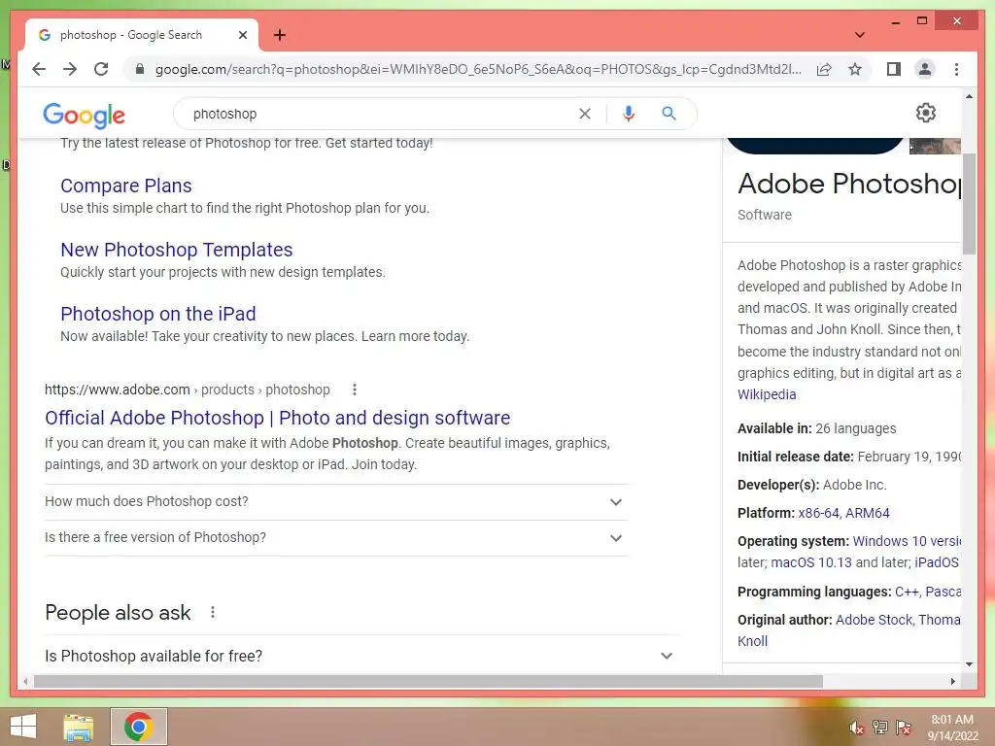This screenshot has width=995, height=746.
Task: Open Chrome's three-dot menu
Action: (x=956, y=69)
